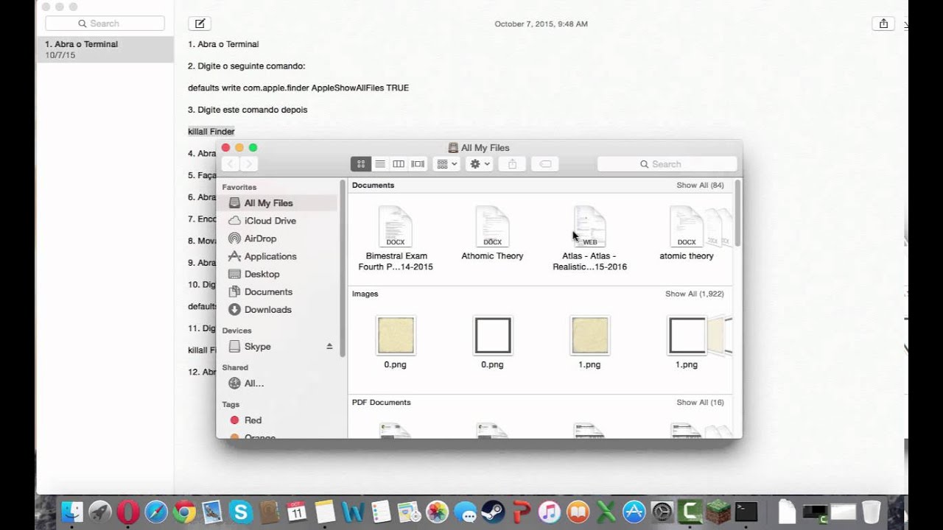Viewport: 943px width, 530px height.
Task: Select the lowercase atomic theory DOCX file
Action: [x=687, y=234]
